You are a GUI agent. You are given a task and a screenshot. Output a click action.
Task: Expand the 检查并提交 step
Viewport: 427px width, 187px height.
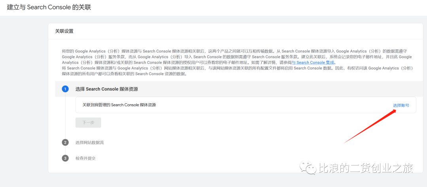click(85, 158)
